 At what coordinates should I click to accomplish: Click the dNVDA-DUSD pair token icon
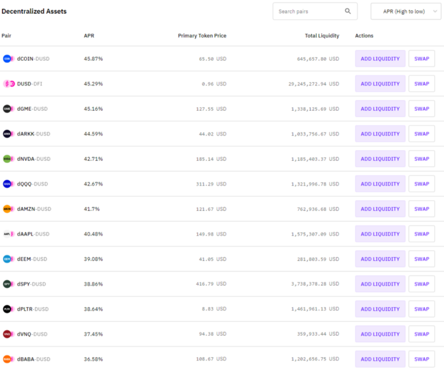pyautogui.click(x=8, y=159)
